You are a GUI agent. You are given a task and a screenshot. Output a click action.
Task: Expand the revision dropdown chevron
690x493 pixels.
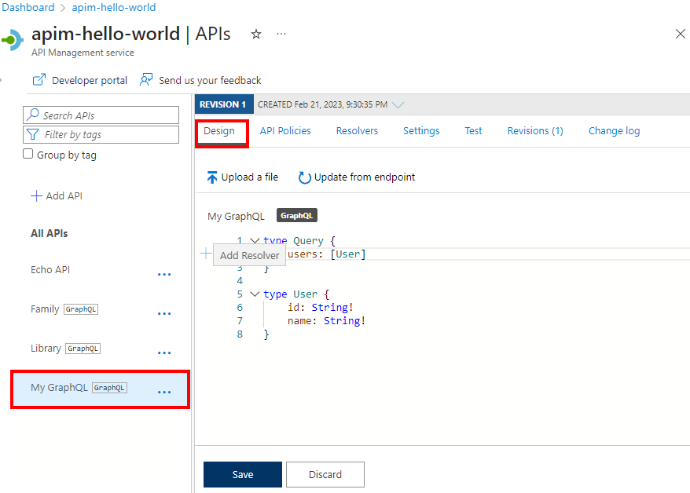click(x=398, y=104)
